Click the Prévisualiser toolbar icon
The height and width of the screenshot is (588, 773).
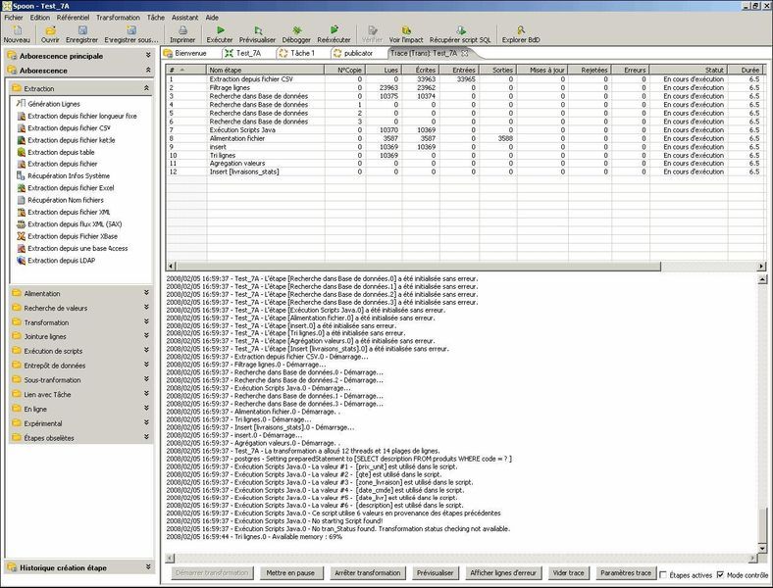[257, 30]
